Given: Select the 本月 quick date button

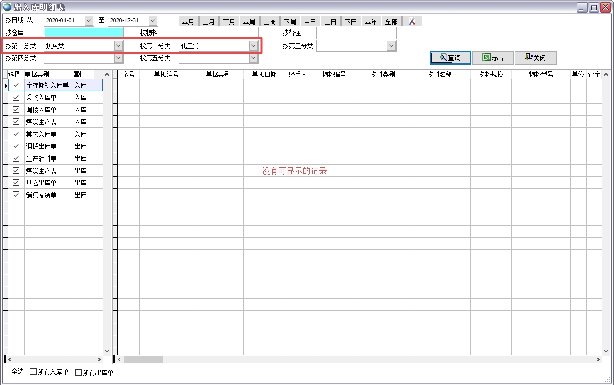Looking at the screenshot, I should coord(188,22).
